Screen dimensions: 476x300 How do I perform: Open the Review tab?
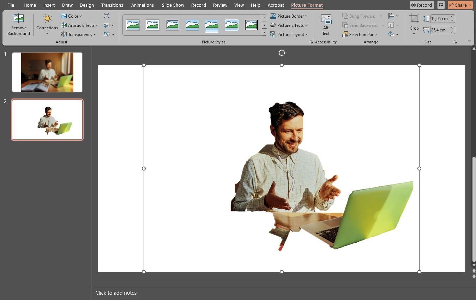point(220,5)
